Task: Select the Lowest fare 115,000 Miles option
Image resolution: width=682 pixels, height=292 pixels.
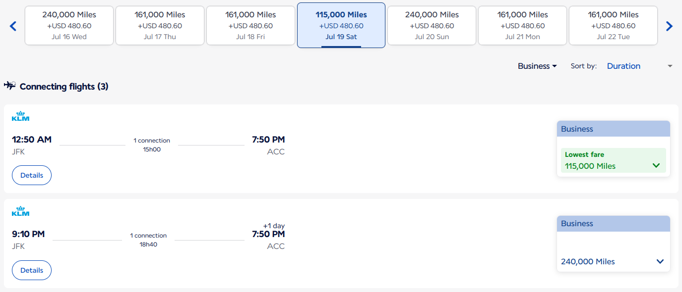Action: click(614, 161)
